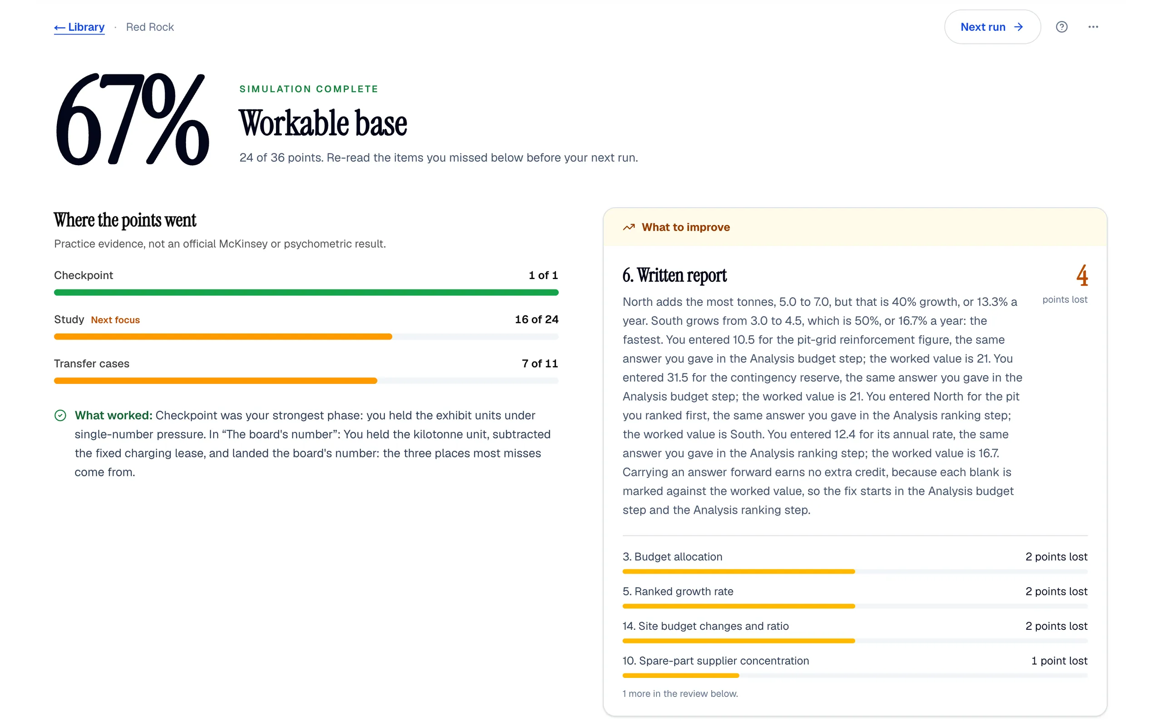This screenshot has width=1162, height=726.
Task: Click the 1 of 1 Checkpoint score
Action: point(543,275)
